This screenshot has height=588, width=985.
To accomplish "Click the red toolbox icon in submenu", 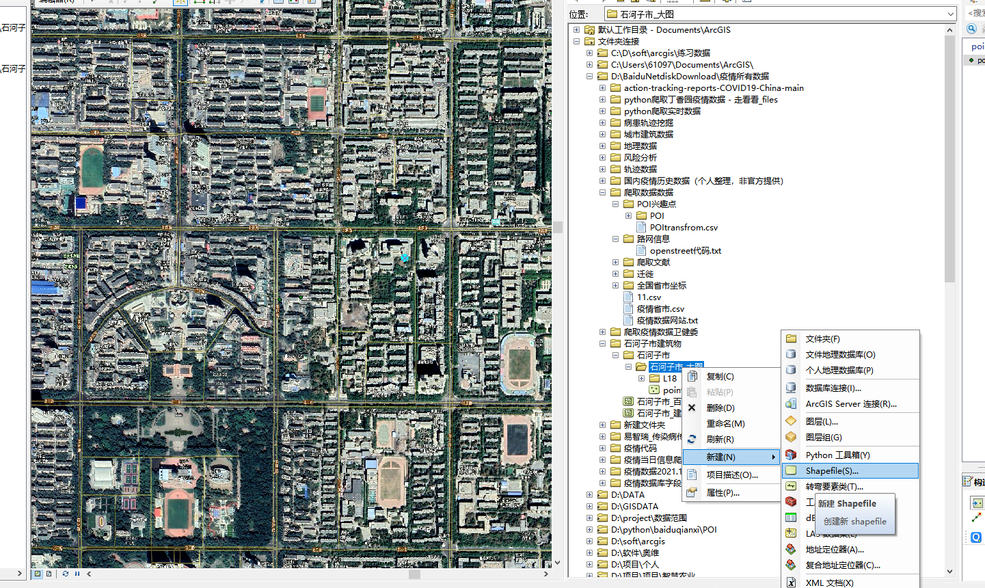I will (x=792, y=502).
